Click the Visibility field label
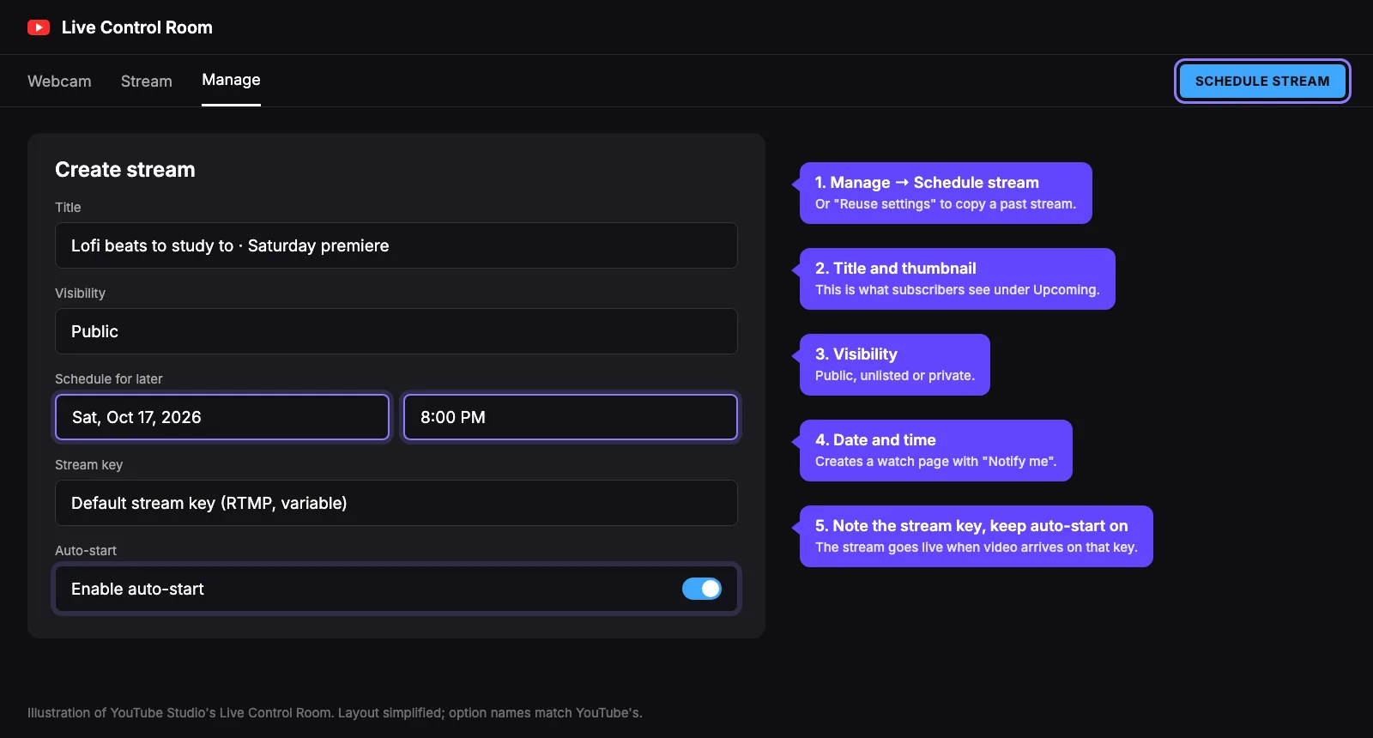The width and height of the screenshot is (1373, 738). pos(81,293)
